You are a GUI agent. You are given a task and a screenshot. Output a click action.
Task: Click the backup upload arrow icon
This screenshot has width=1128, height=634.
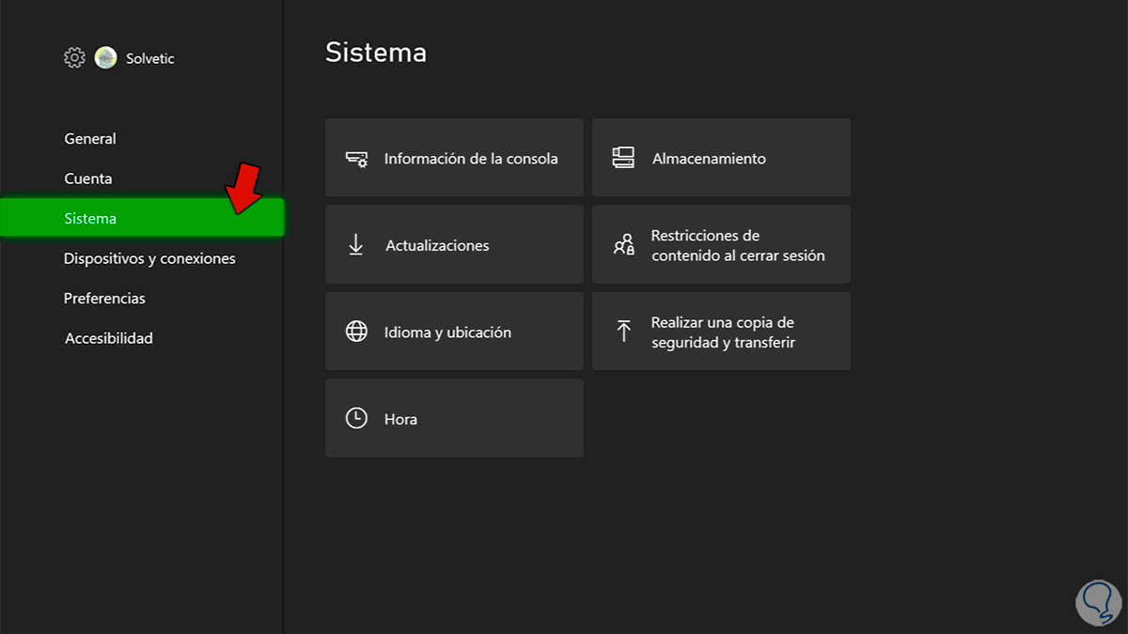pyautogui.click(x=623, y=331)
